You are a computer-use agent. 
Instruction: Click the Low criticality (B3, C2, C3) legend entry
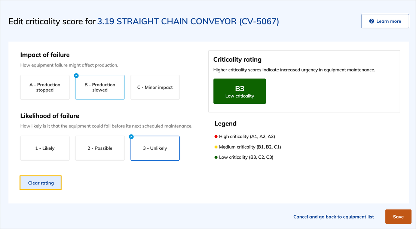[x=246, y=157]
